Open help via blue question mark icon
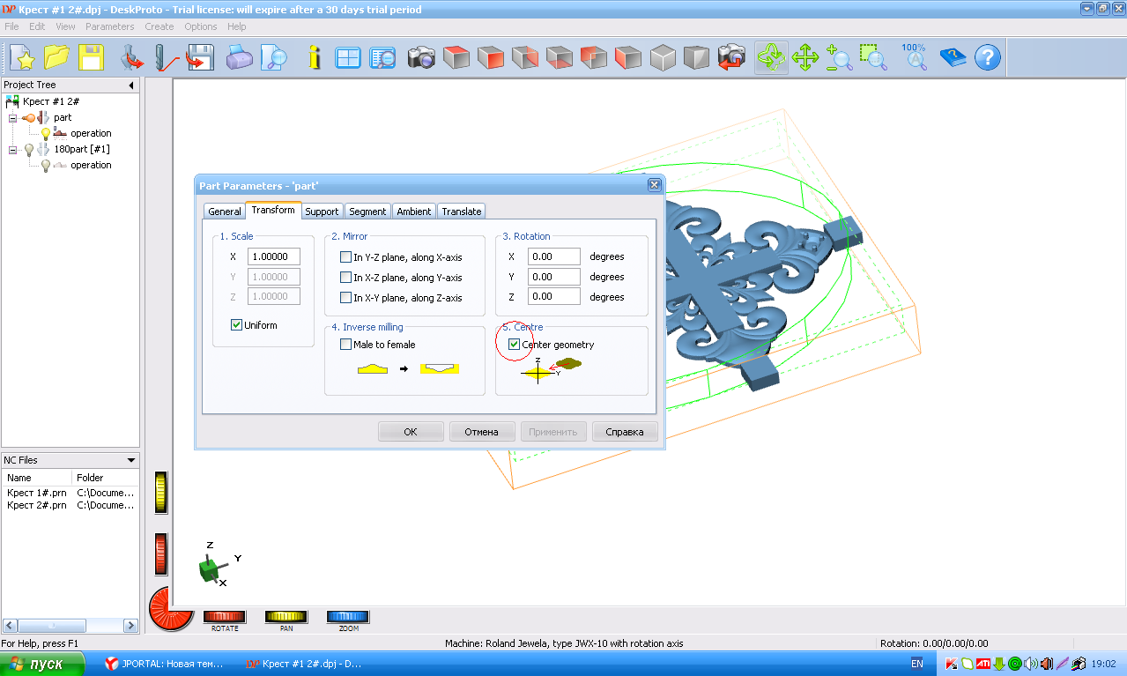The height and width of the screenshot is (676, 1127). coord(987,58)
